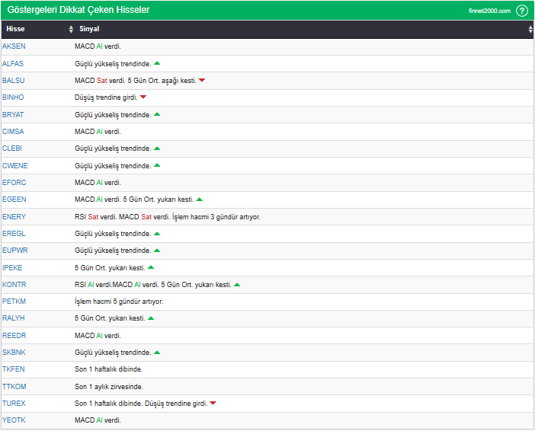Click green up arrow in KONTR row
The width and height of the screenshot is (535, 431).
(x=237, y=285)
